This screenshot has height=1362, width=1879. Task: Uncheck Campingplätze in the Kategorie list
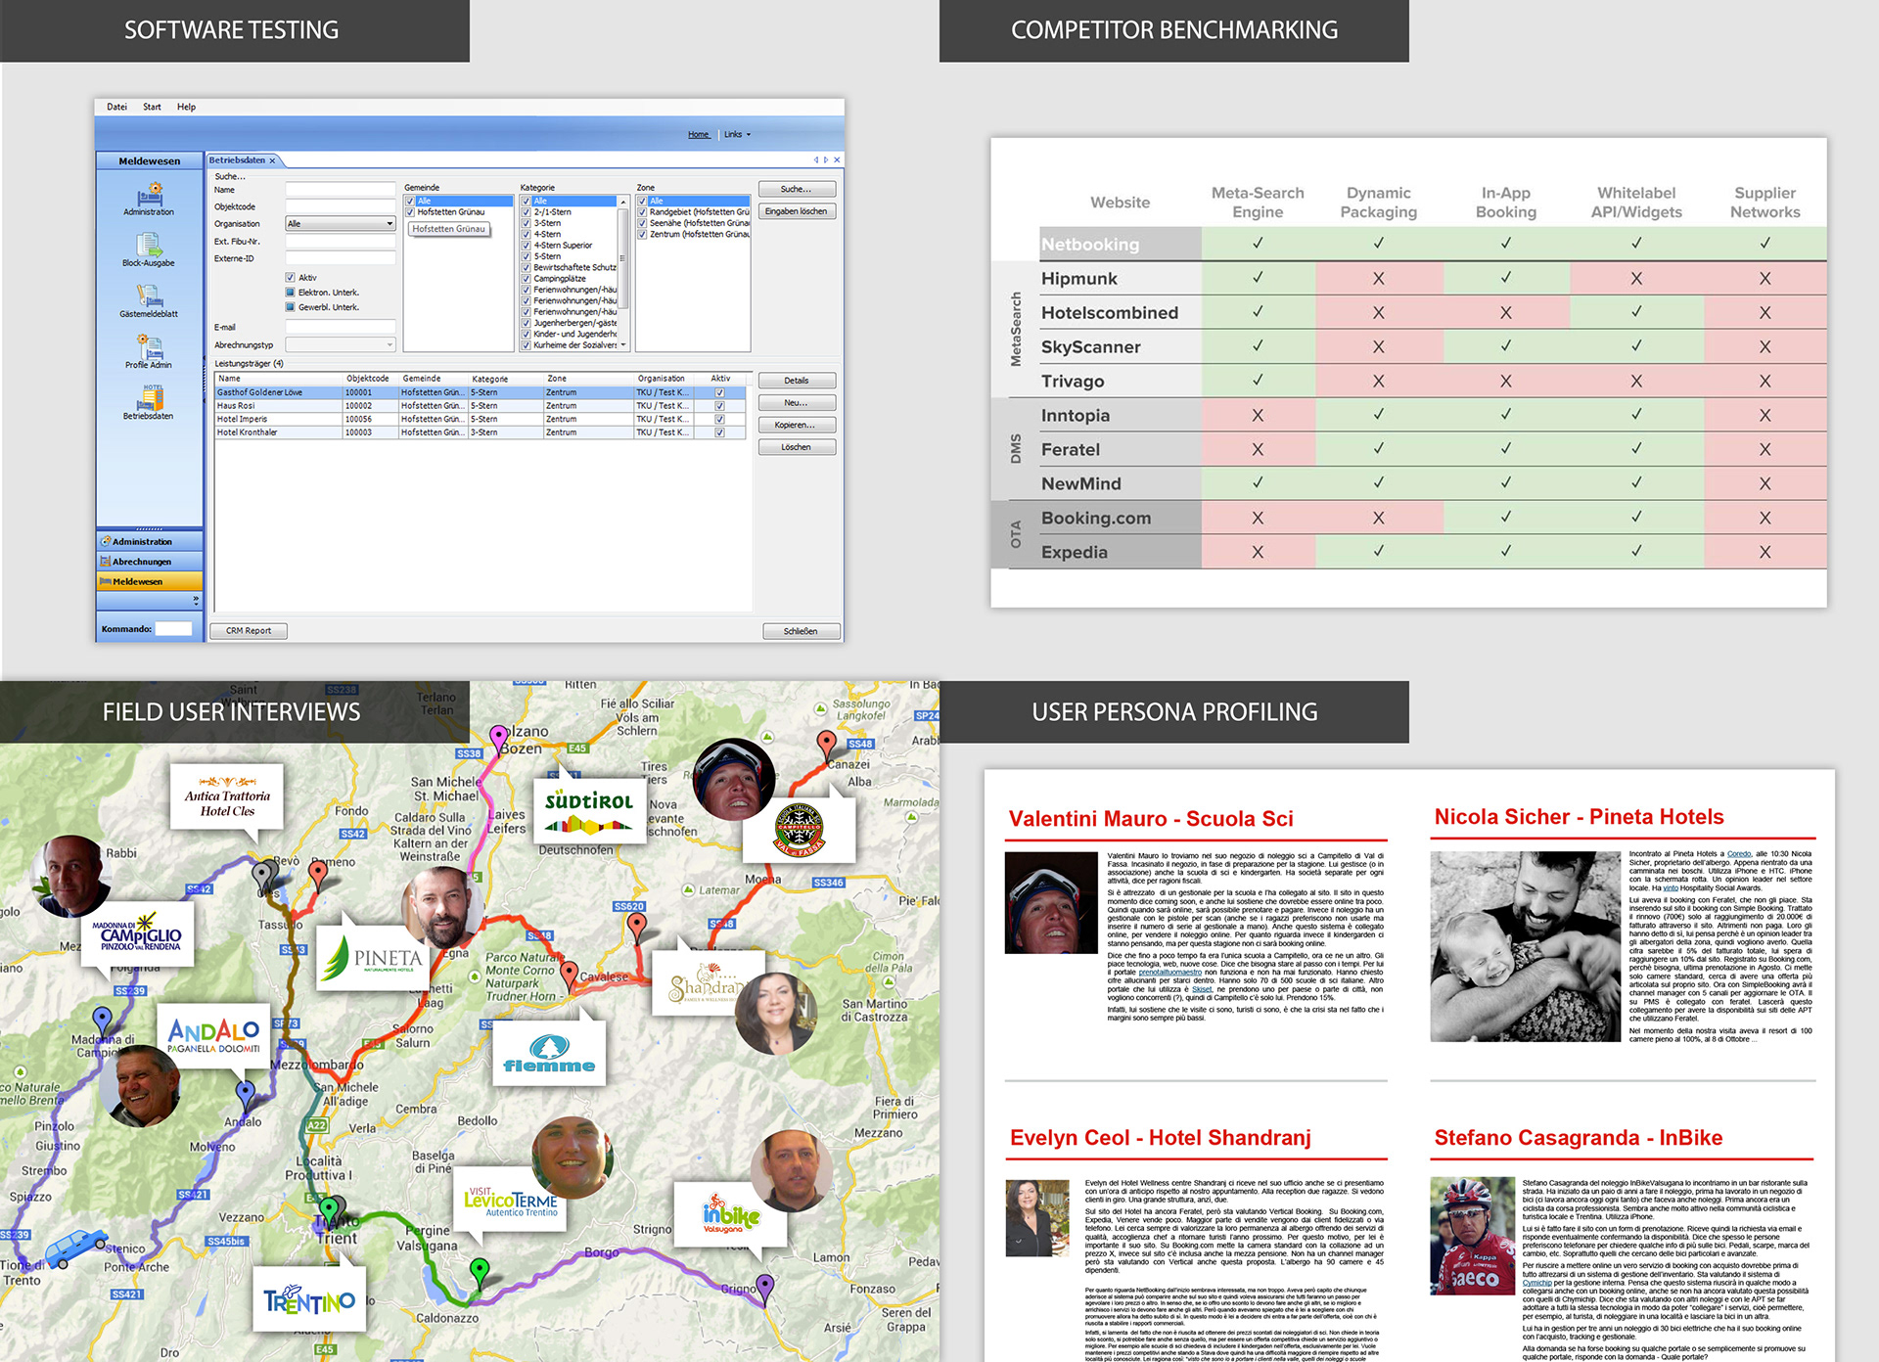pos(527,279)
